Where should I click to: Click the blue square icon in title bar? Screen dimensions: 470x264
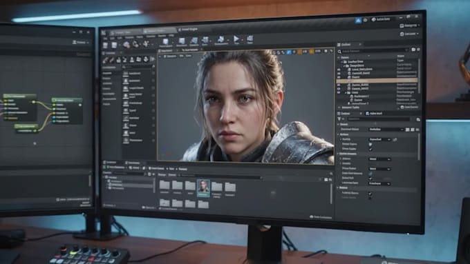(x=358, y=20)
